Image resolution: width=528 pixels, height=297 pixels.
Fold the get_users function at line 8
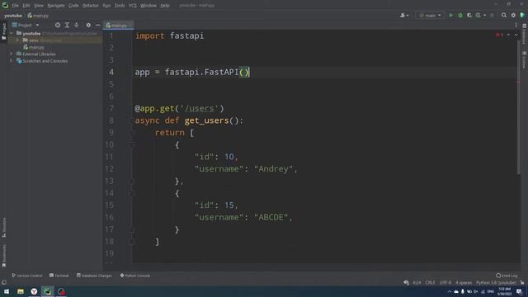coord(132,120)
